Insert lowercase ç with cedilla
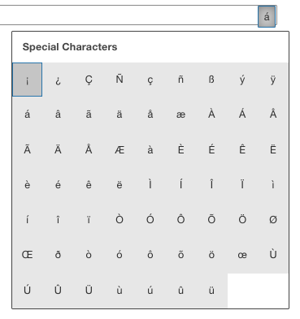Screen dimensions: 300x319 pos(150,80)
